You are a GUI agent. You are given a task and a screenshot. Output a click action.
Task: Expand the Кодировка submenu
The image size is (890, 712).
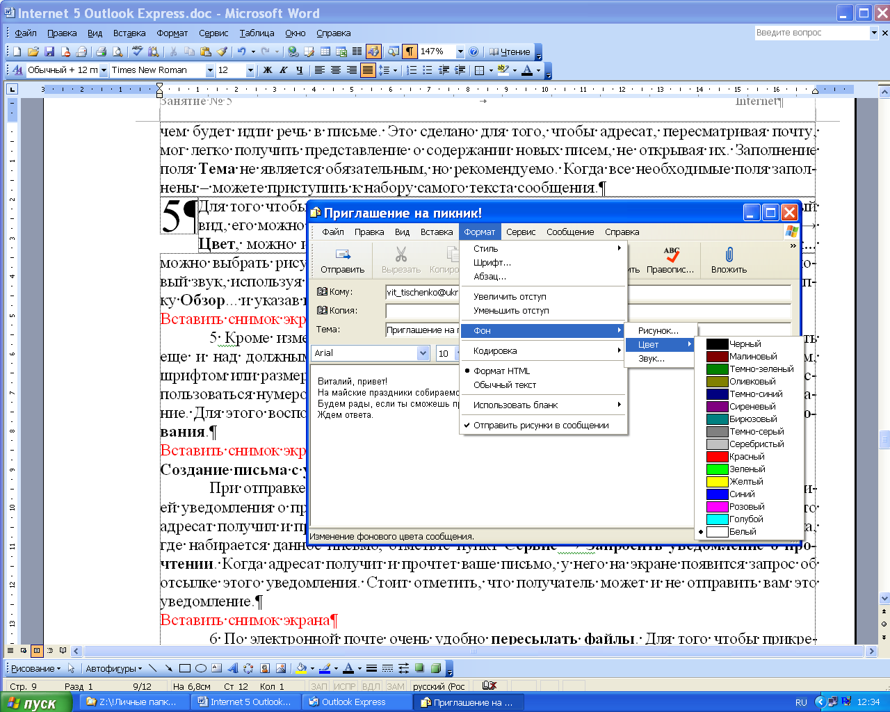(544, 350)
